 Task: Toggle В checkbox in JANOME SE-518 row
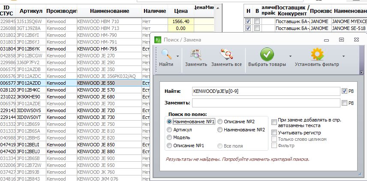(x=257, y=28)
